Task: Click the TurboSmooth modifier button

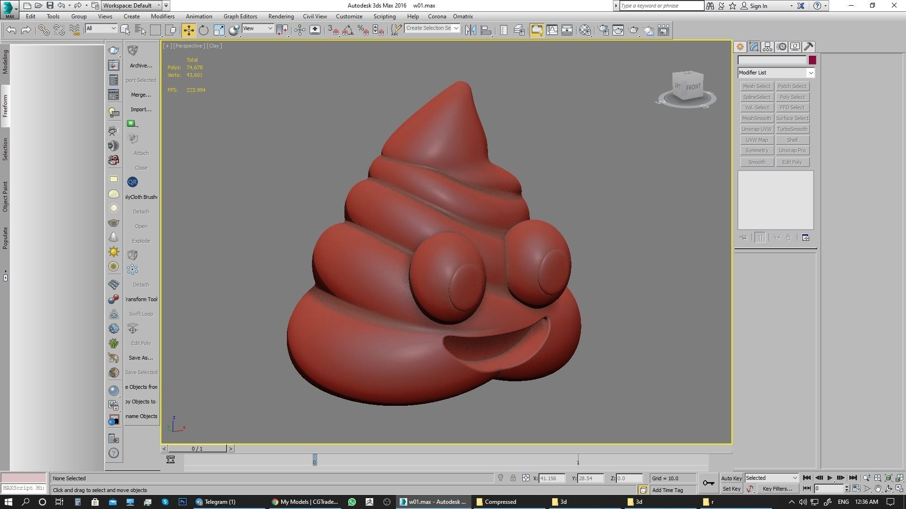Action: tap(792, 129)
